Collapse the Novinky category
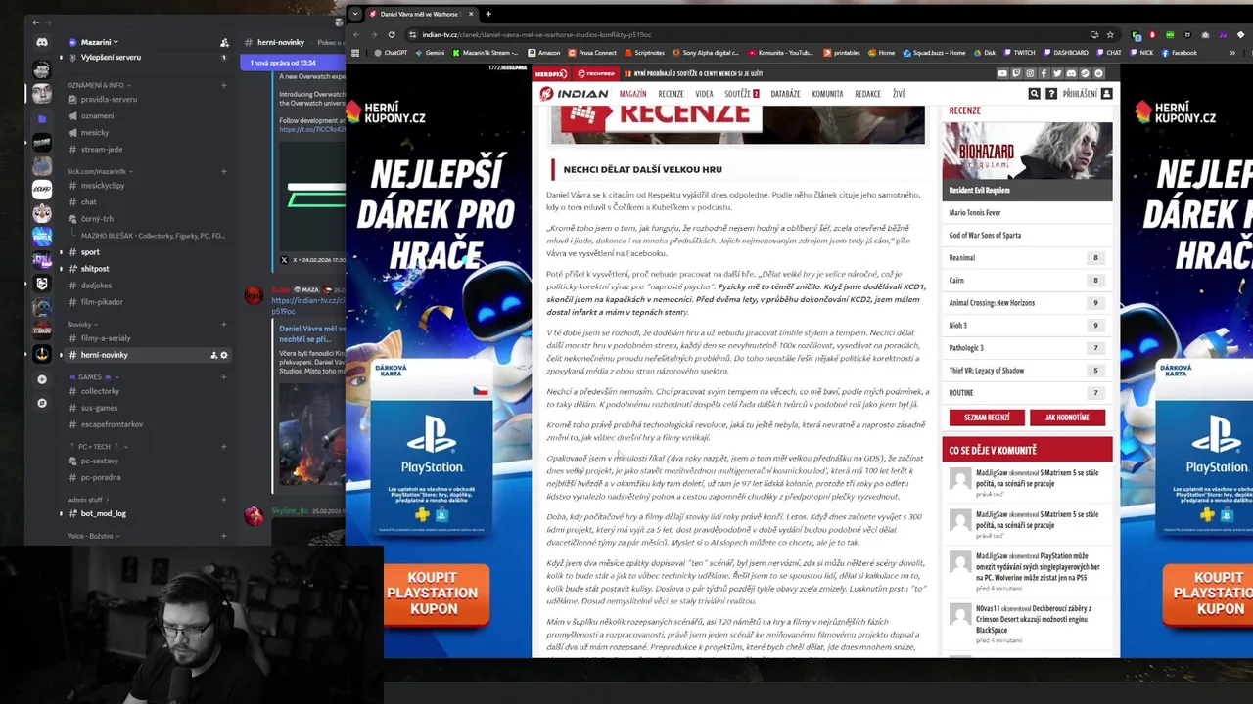 click(x=82, y=324)
